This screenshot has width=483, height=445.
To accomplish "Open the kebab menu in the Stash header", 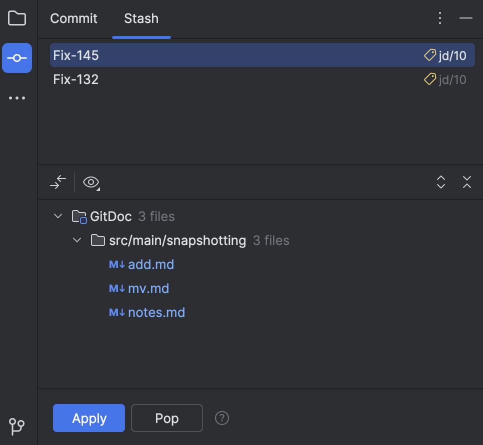I will click(439, 18).
